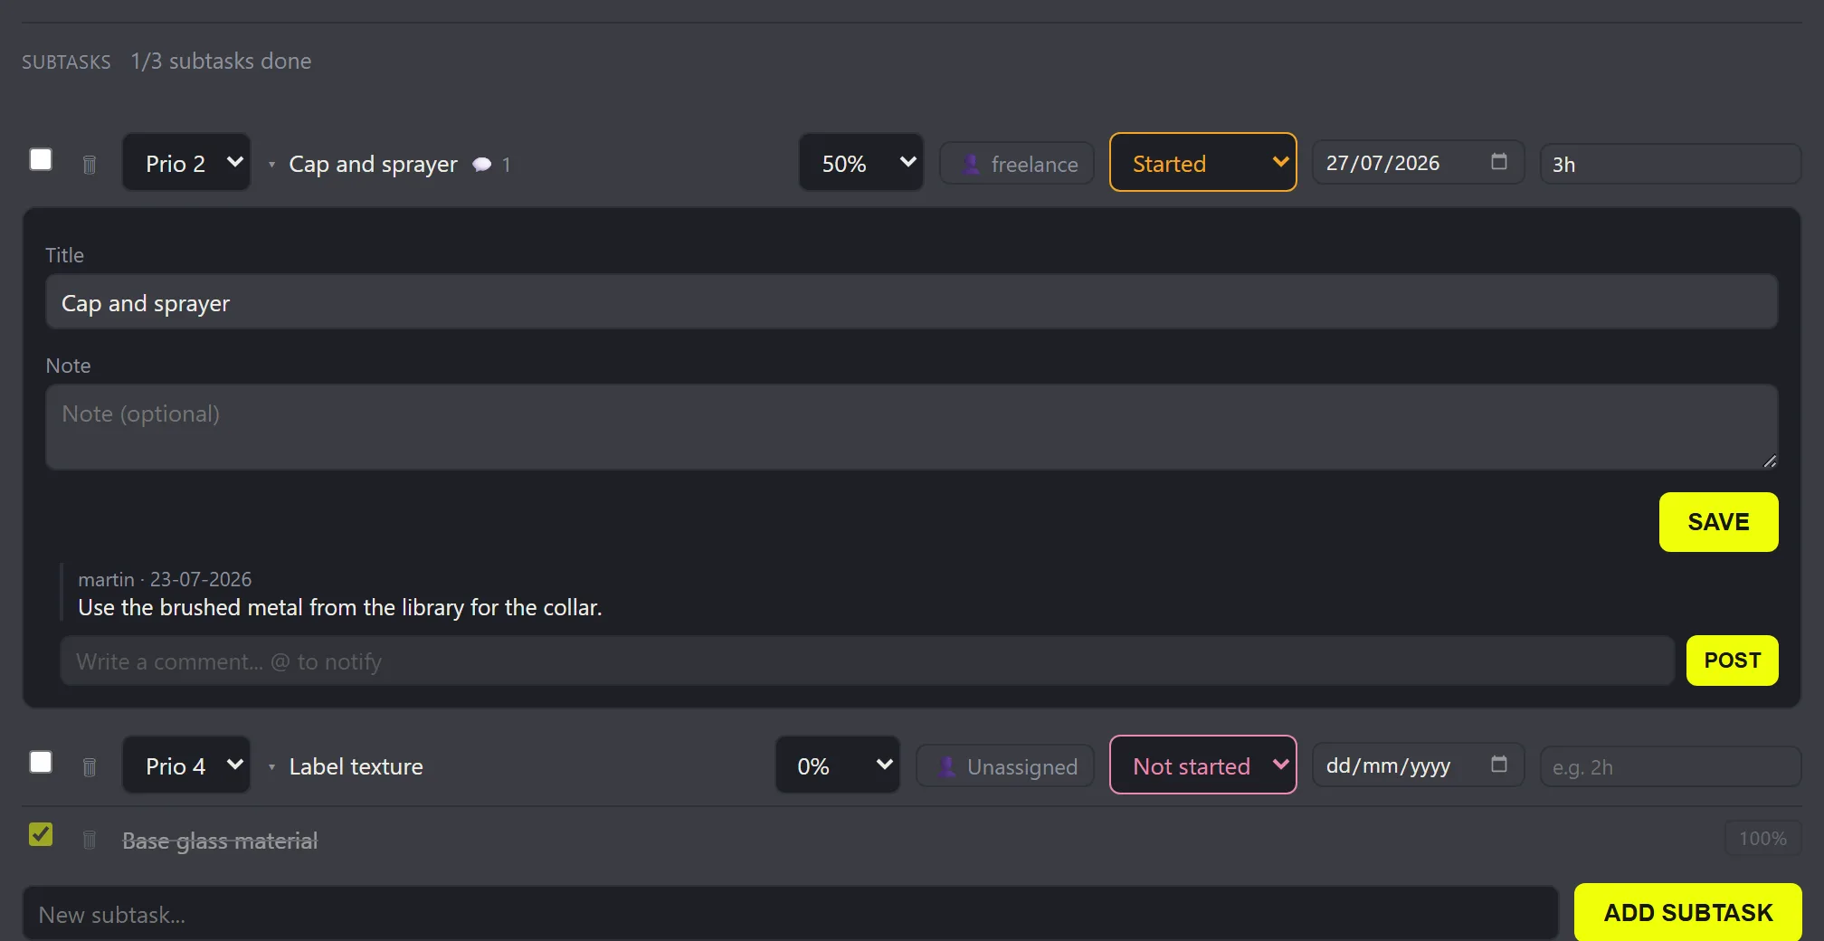Open the 50% progress dropdown

click(861, 163)
